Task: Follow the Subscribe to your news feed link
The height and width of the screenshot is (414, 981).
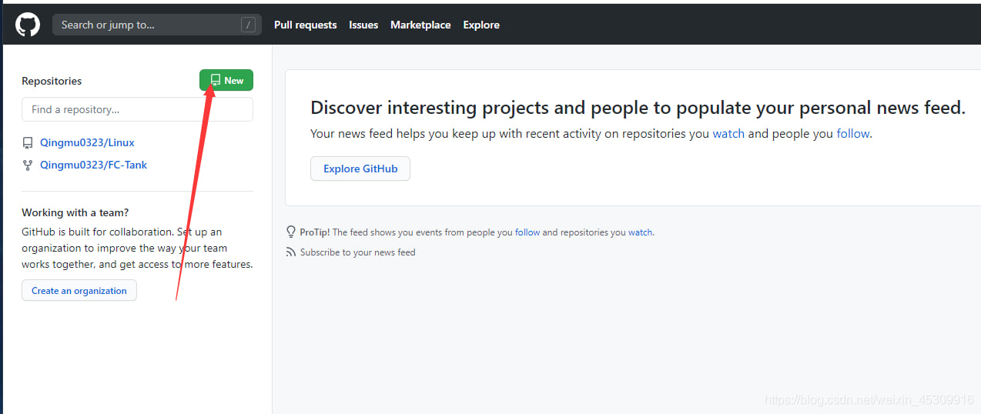Action: click(357, 252)
